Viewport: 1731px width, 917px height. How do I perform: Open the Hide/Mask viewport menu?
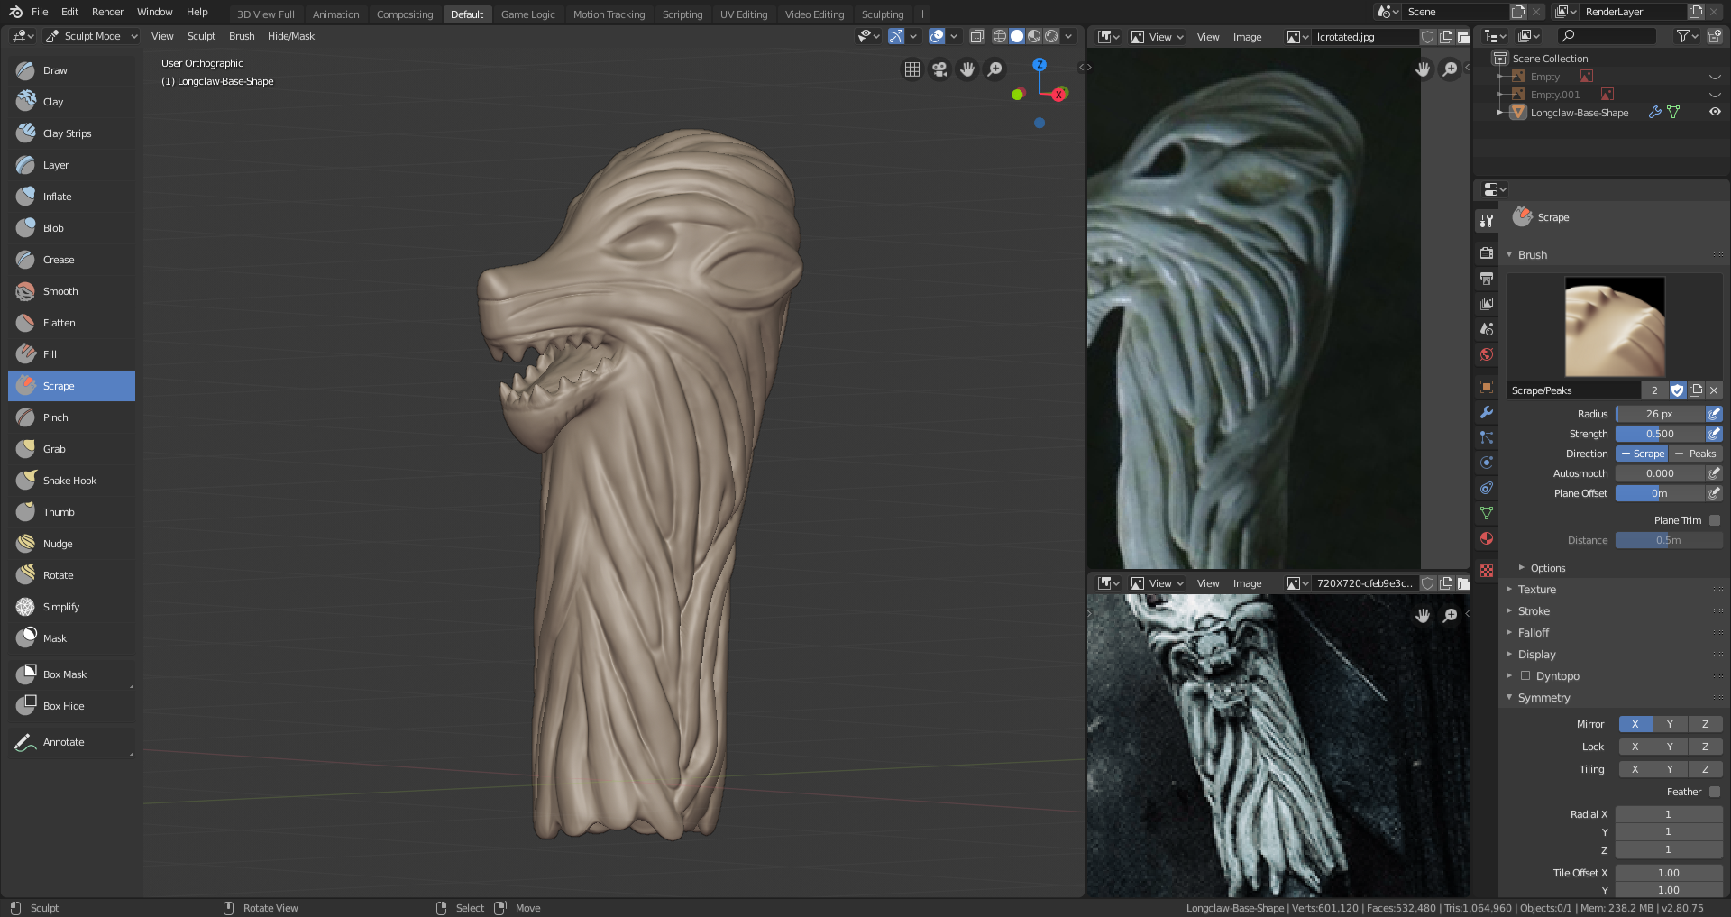point(290,36)
